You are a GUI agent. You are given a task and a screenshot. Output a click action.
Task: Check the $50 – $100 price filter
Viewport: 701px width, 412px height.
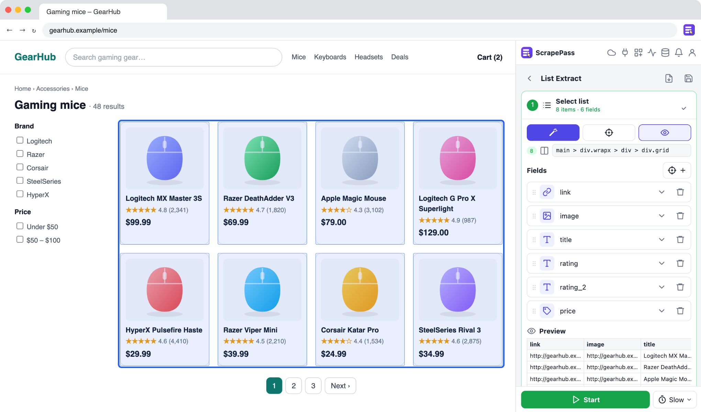(x=20, y=239)
